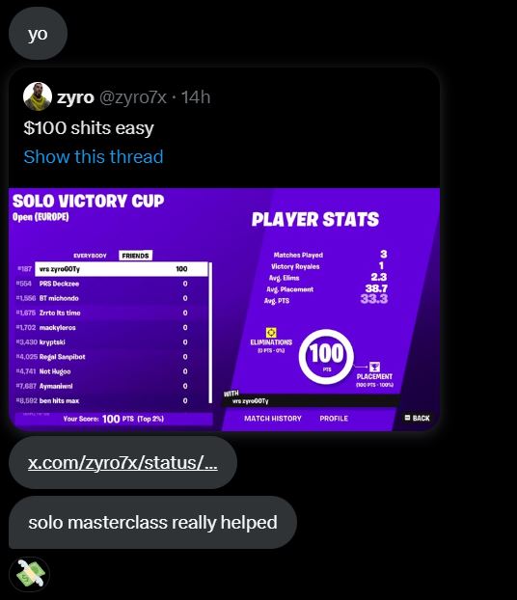Click the yellow Eliminations crosshair icon

click(271, 332)
